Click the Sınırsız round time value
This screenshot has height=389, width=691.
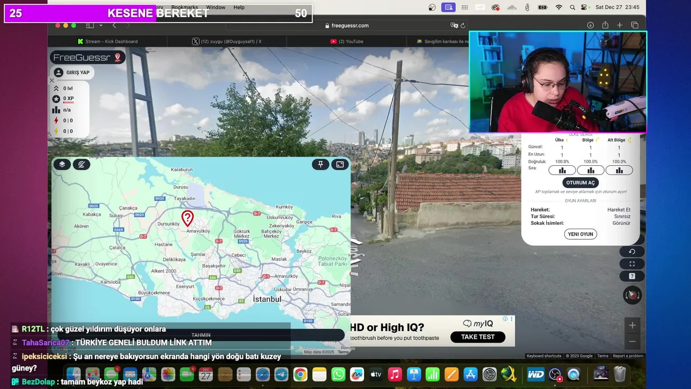[621, 216]
